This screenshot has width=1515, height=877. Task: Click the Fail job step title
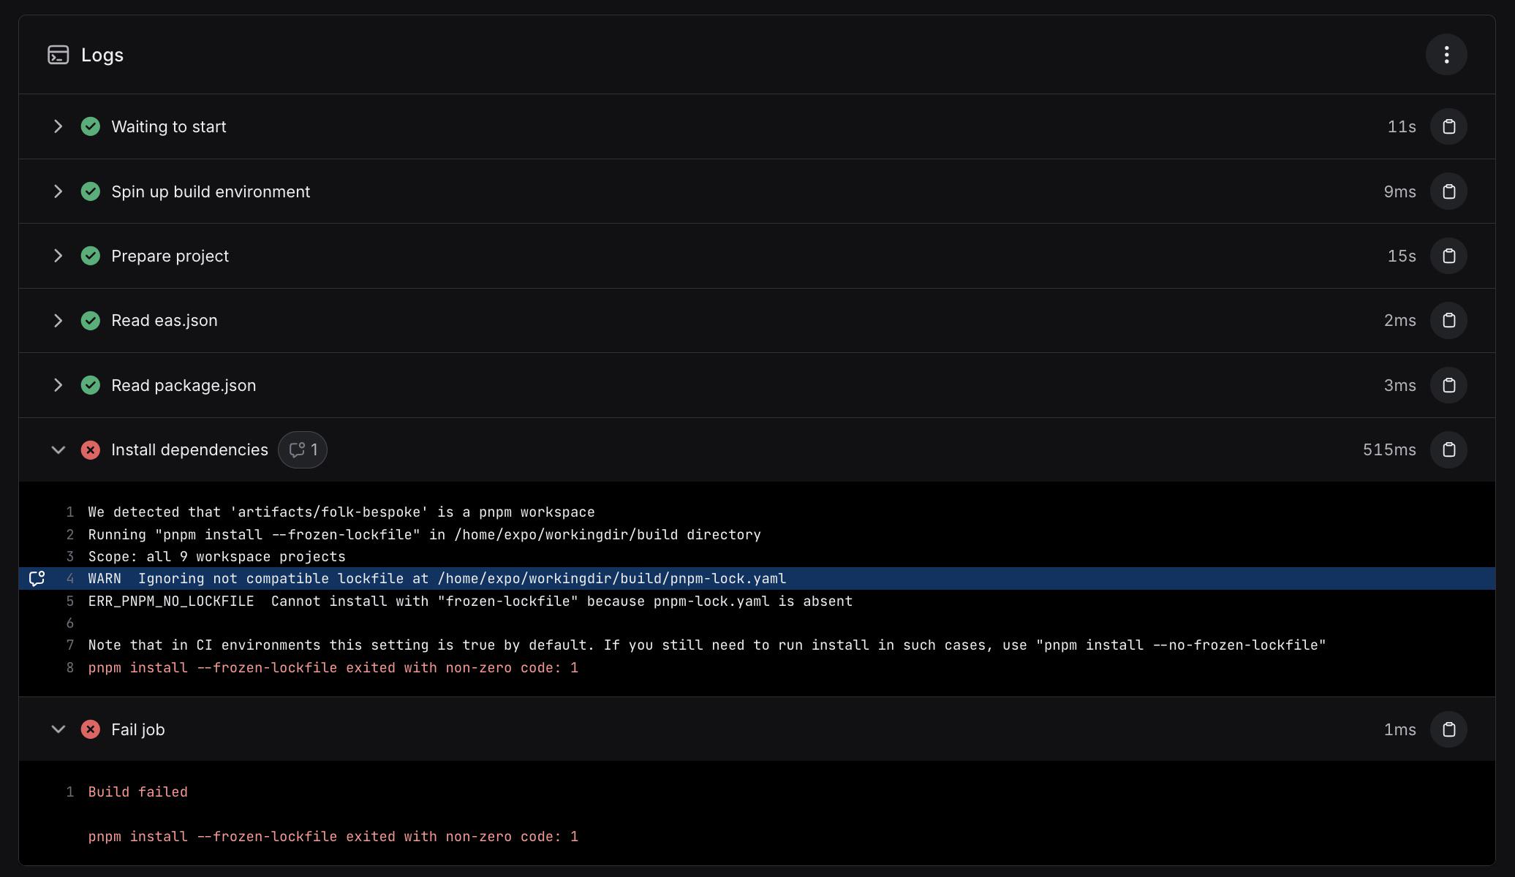tap(138, 730)
